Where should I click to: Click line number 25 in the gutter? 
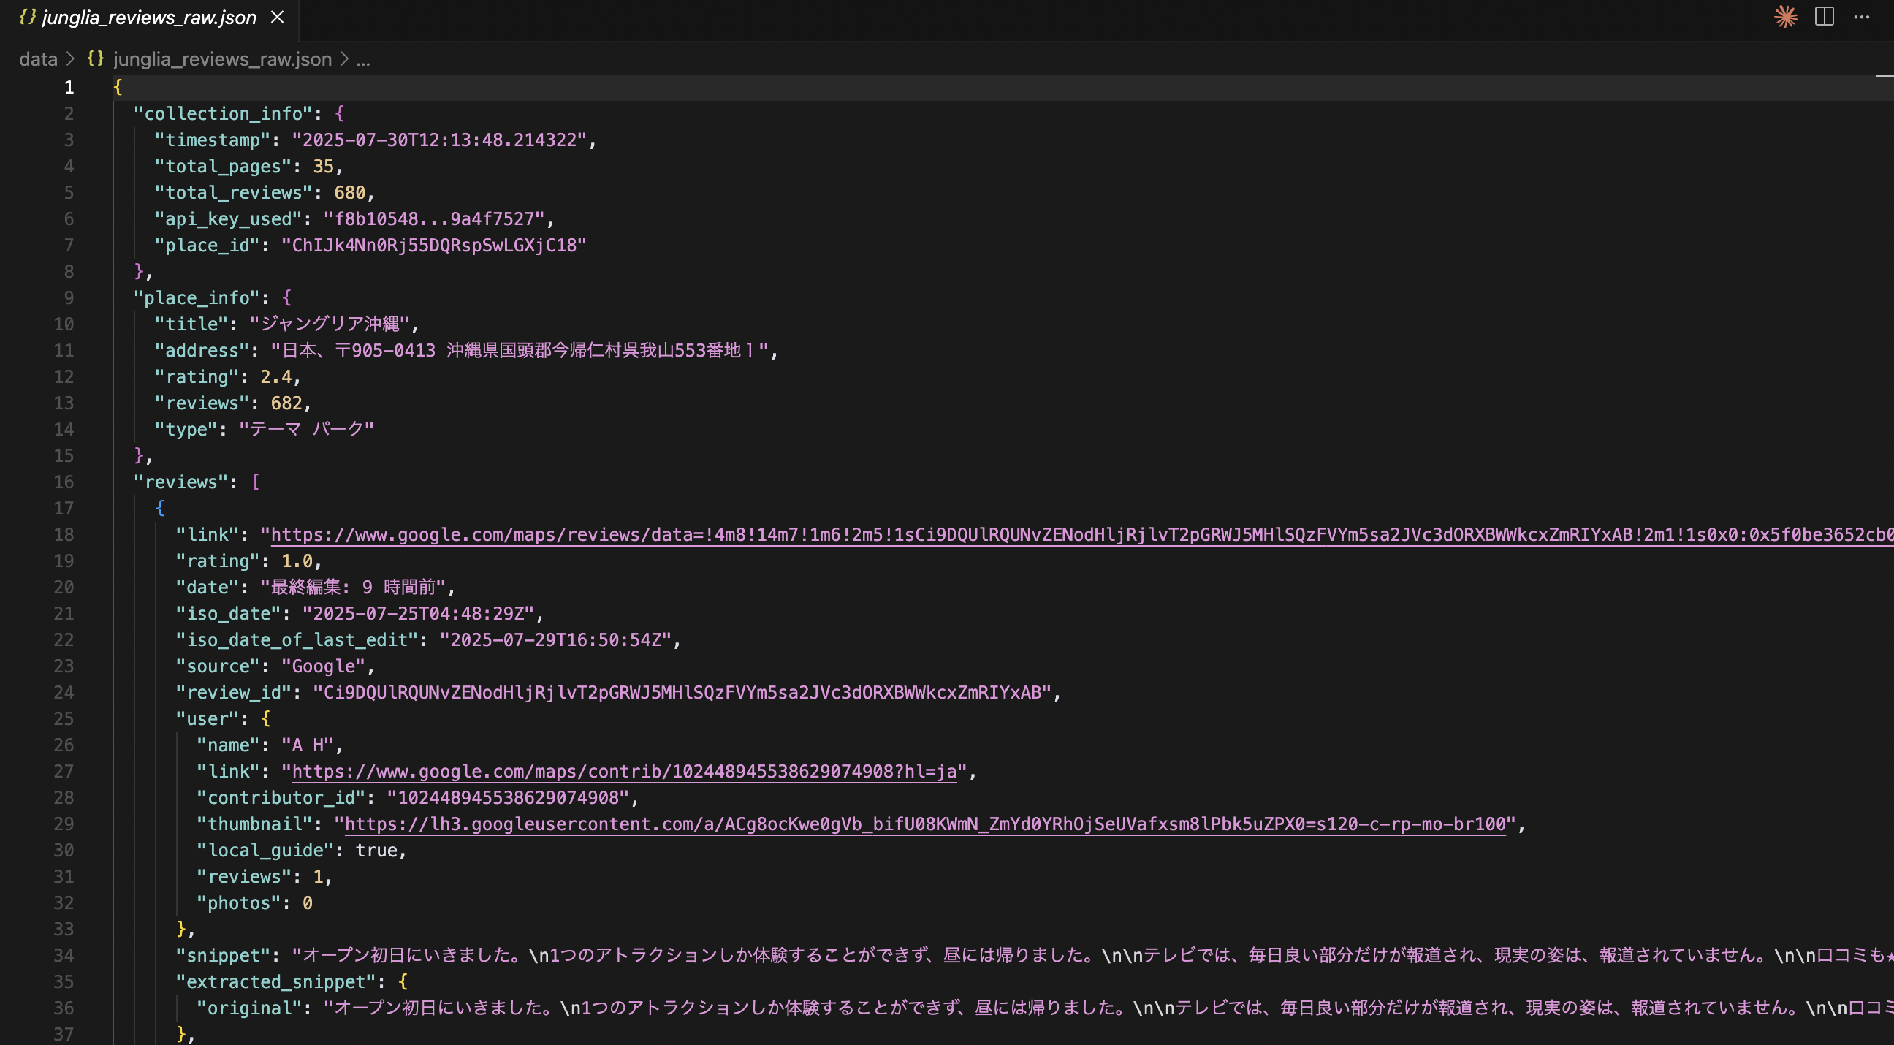coord(64,719)
